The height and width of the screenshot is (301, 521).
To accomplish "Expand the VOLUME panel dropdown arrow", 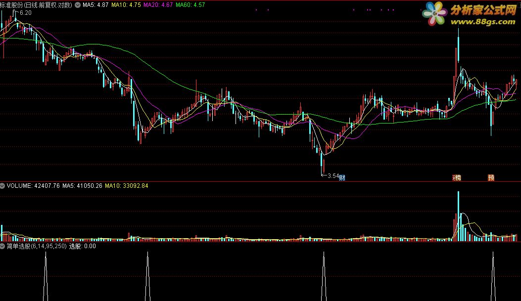I will [2, 186].
